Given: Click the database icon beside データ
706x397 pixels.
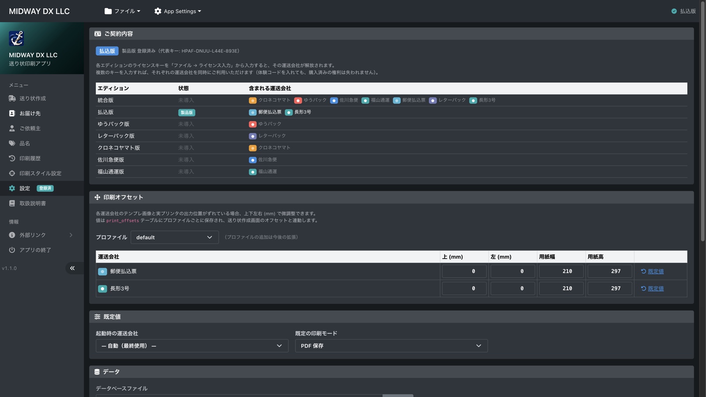Looking at the screenshot, I should [97, 372].
